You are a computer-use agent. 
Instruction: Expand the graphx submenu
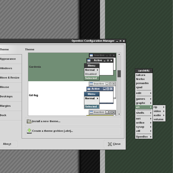(144, 103)
